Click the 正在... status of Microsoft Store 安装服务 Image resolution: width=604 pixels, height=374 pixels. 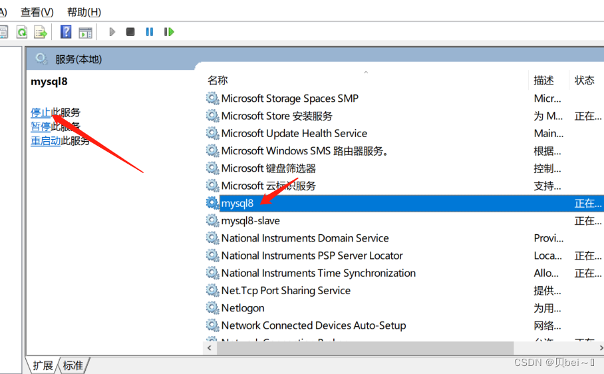coord(588,116)
